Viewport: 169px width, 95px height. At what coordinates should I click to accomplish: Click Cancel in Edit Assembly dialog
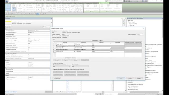130,78
